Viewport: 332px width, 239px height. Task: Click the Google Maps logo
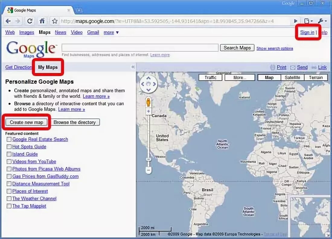pos(31,49)
